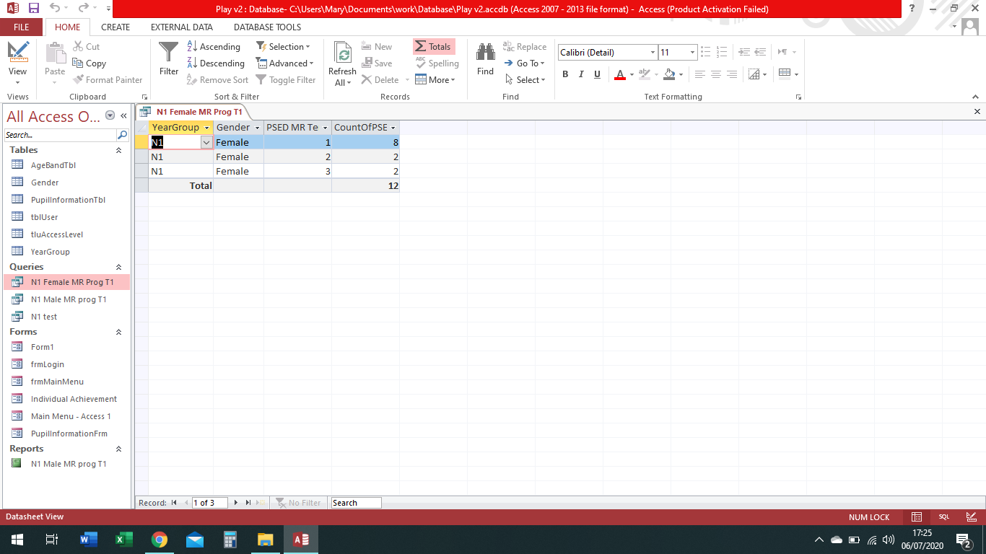The height and width of the screenshot is (554, 986).
Task: Open the DATABASE TOOLS tab
Action: coord(267,27)
